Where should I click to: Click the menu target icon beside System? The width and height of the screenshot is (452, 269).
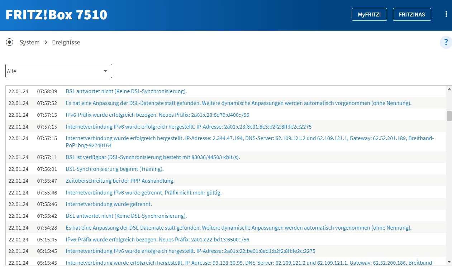point(10,42)
